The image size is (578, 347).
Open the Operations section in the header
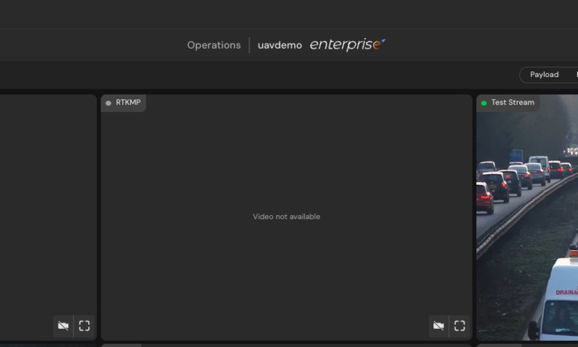point(214,45)
